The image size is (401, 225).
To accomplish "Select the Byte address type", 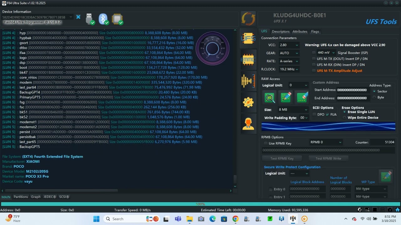I will [374, 97].
